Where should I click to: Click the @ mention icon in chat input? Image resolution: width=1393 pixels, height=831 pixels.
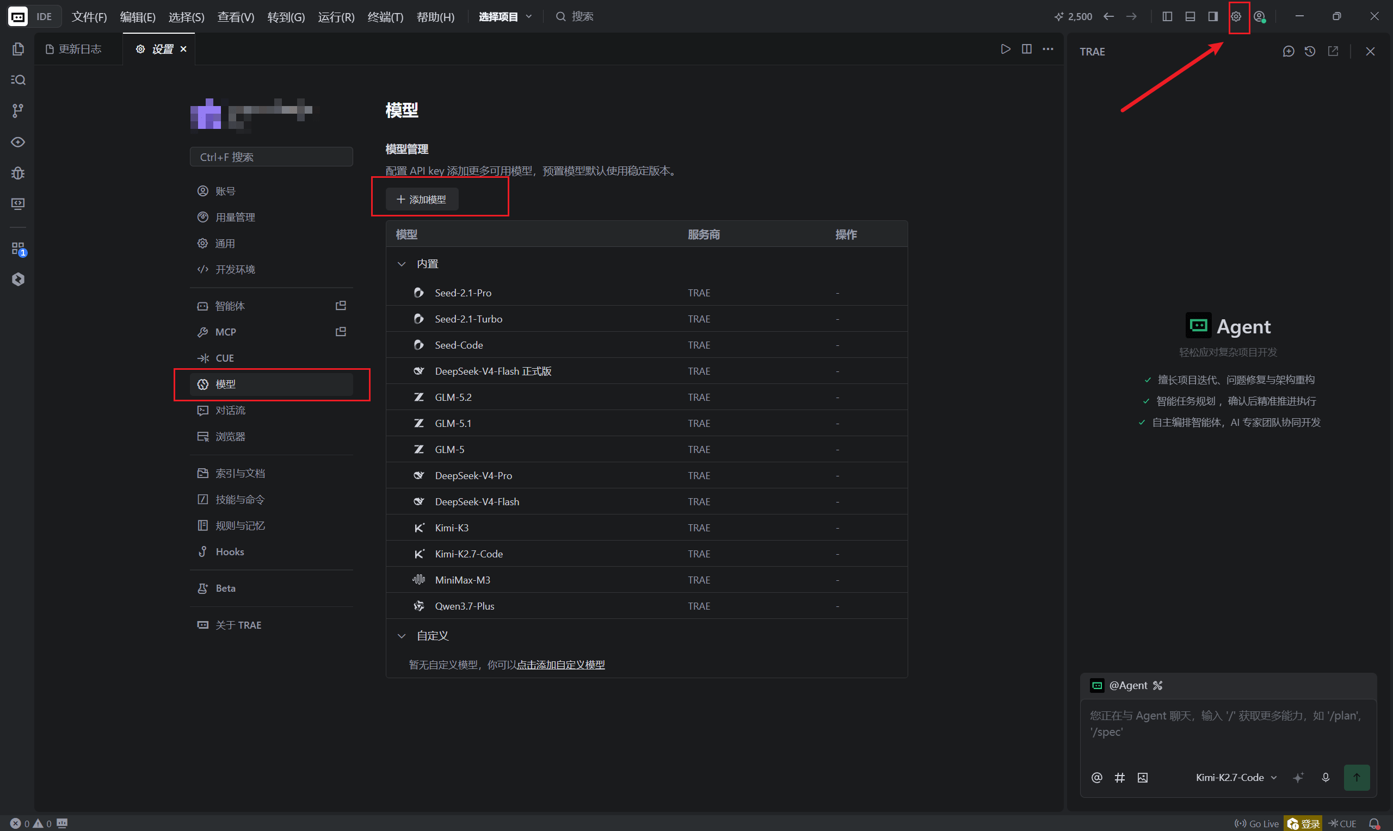point(1096,777)
